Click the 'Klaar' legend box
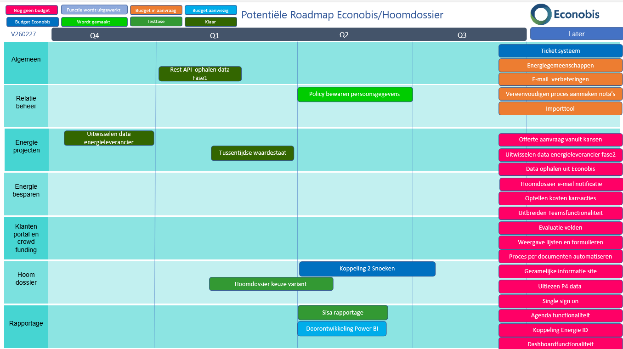 point(211,22)
